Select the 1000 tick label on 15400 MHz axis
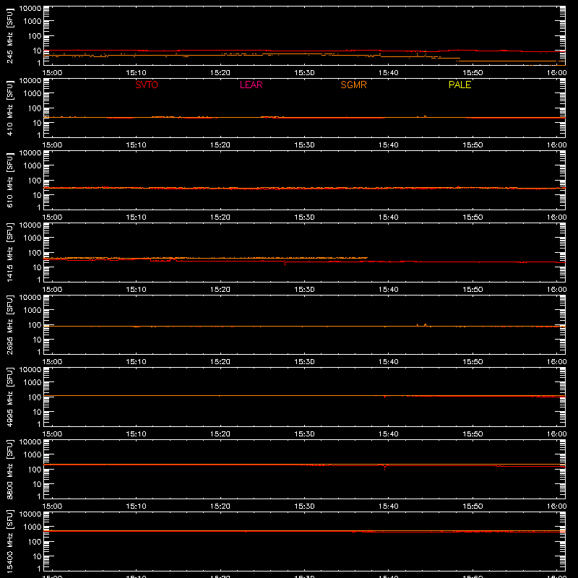The height and width of the screenshot is (578, 578). (x=33, y=527)
